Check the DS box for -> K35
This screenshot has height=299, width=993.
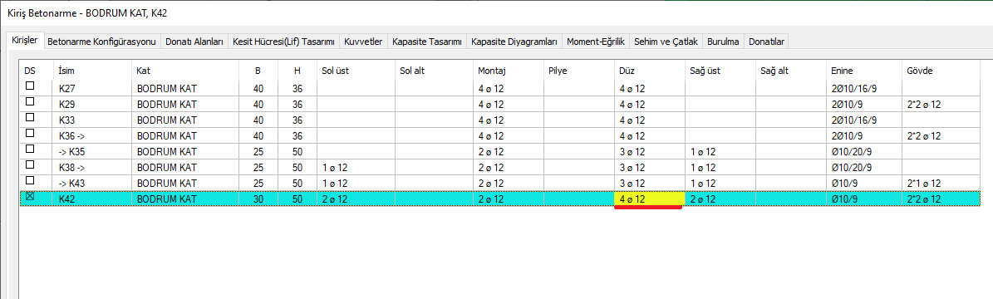[x=29, y=149]
